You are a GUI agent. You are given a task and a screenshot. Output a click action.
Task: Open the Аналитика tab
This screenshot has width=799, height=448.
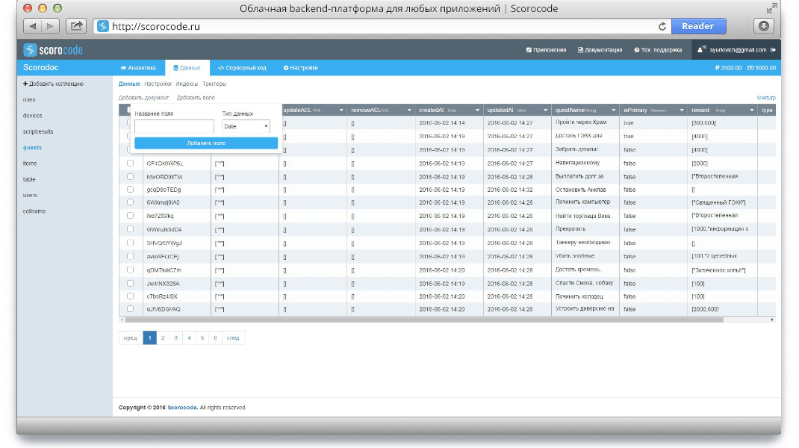[x=138, y=68]
